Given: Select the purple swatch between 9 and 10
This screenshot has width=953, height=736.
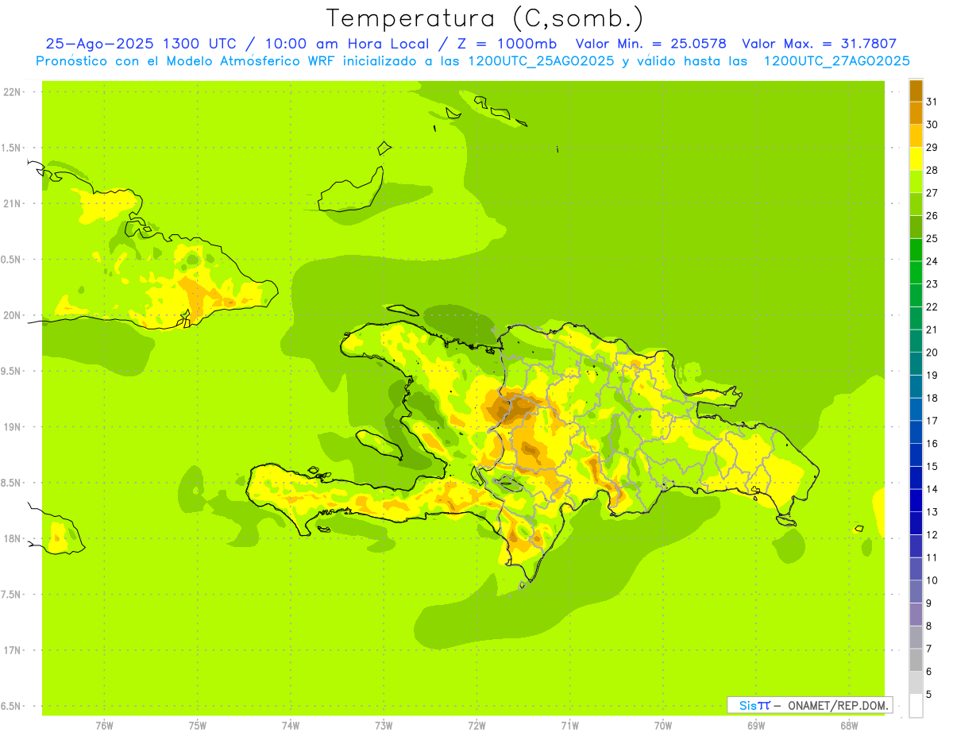Looking at the screenshot, I should (916, 591).
